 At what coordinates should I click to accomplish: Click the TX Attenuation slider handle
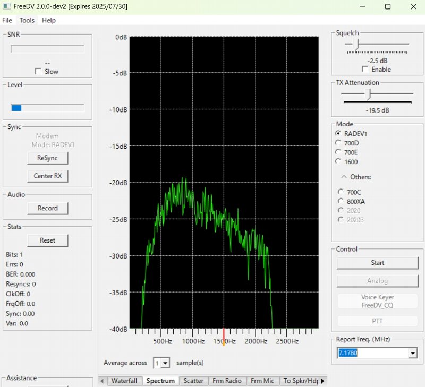click(368, 94)
